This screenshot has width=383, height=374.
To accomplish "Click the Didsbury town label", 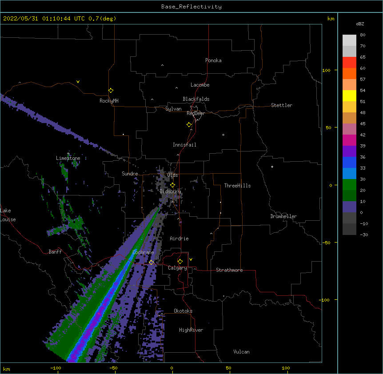I will point(170,191).
